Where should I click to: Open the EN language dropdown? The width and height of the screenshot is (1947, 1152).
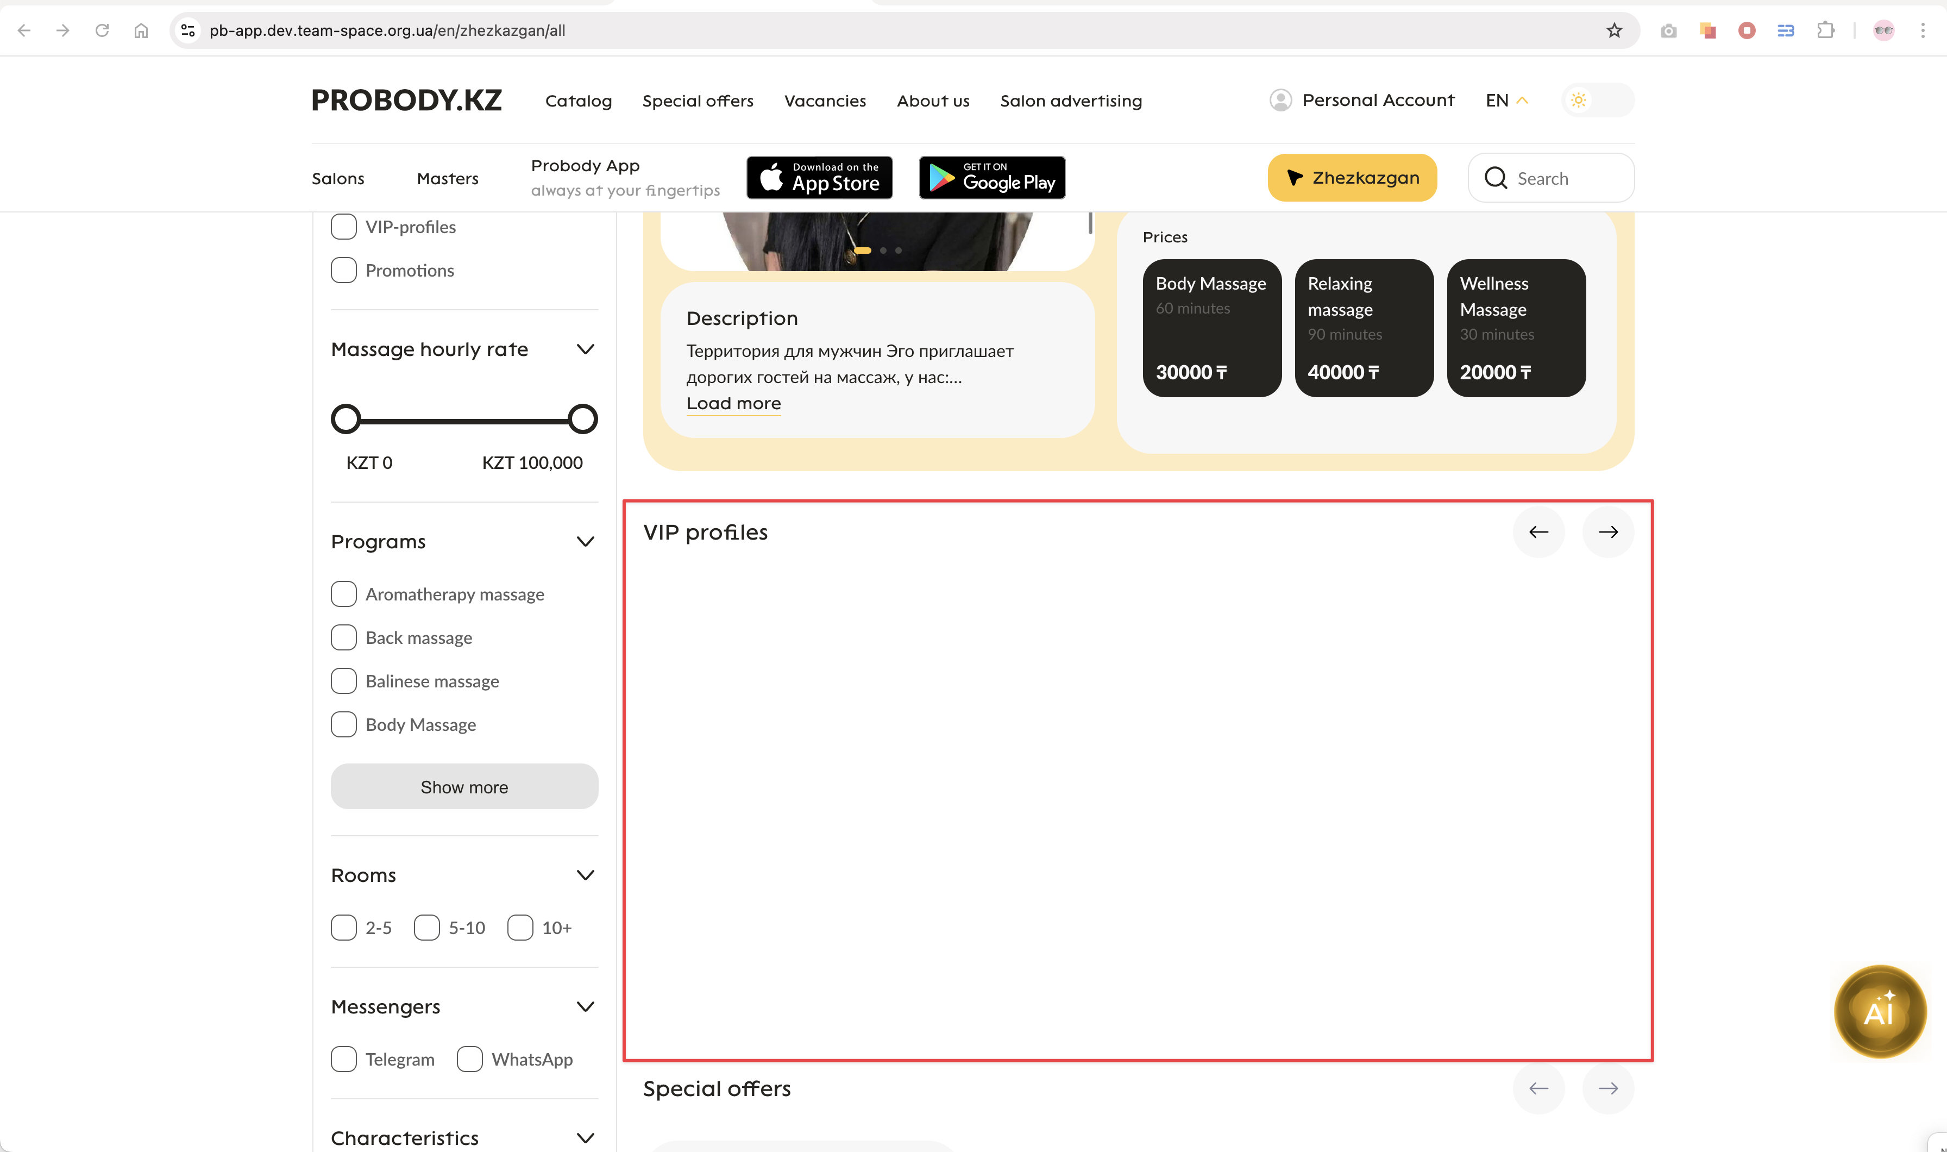pos(1505,100)
